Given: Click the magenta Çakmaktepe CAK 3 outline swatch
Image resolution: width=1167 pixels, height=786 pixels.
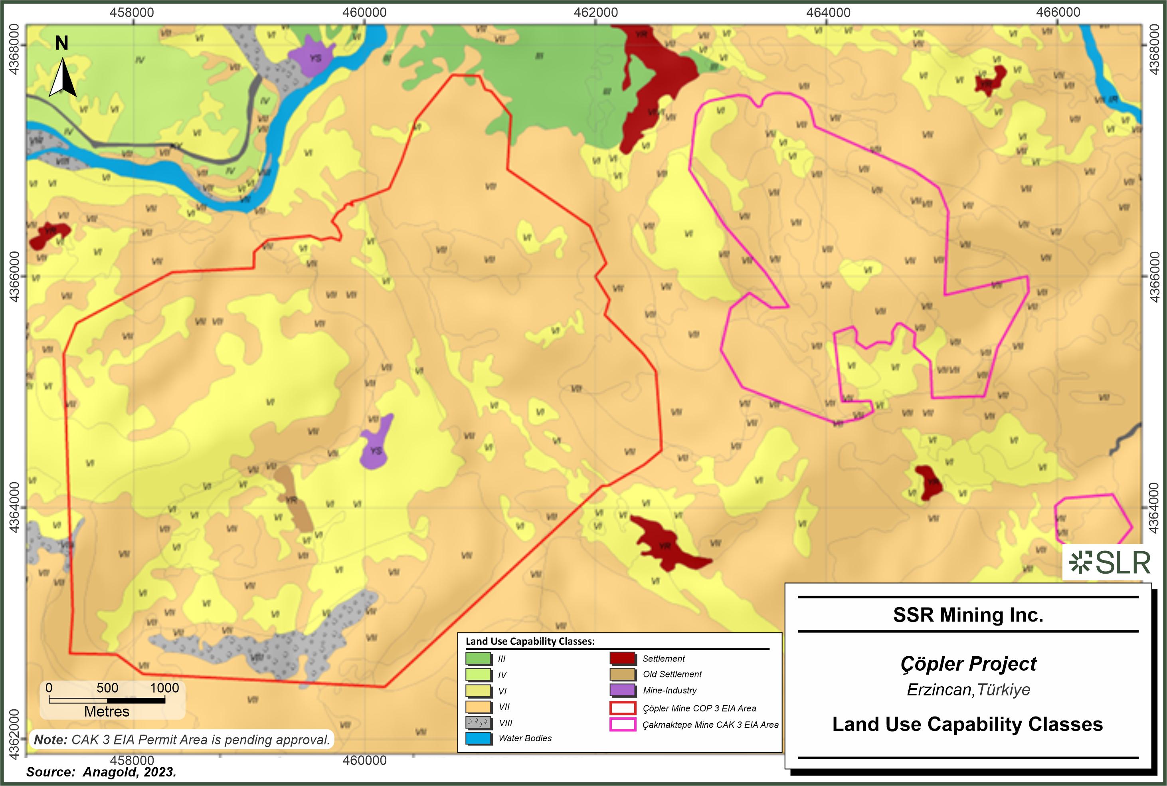Looking at the screenshot, I should [x=623, y=725].
